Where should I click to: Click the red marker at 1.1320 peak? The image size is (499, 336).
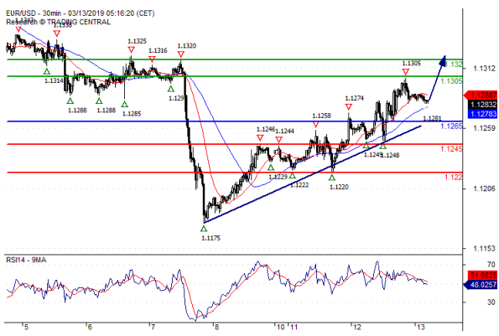181,54
